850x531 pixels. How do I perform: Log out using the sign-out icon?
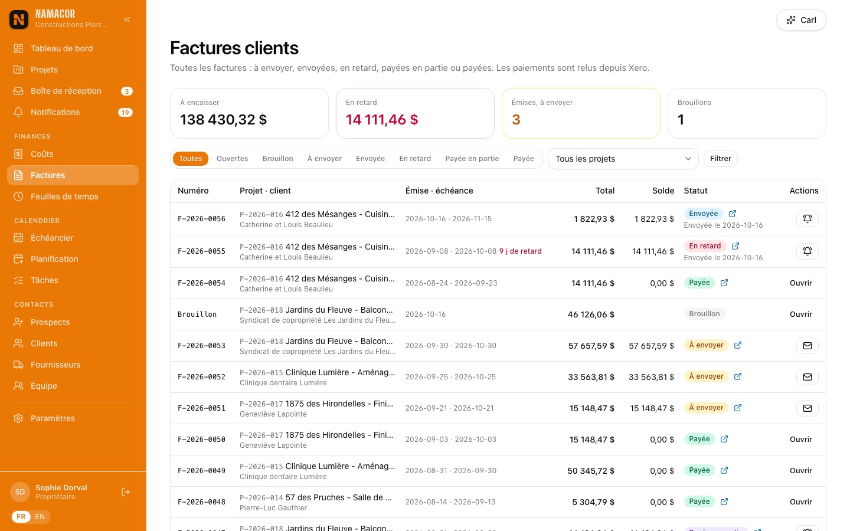coord(126,492)
